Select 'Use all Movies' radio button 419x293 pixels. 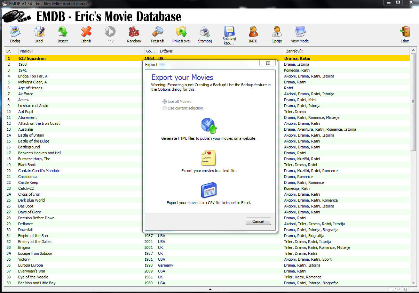(x=165, y=101)
